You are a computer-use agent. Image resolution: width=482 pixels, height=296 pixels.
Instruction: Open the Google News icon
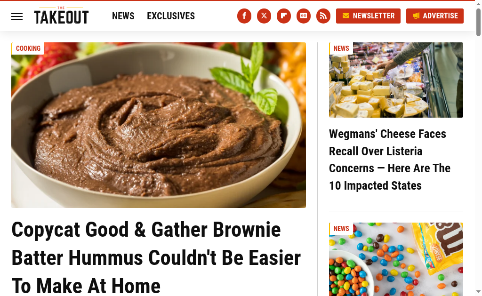click(x=304, y=16)
